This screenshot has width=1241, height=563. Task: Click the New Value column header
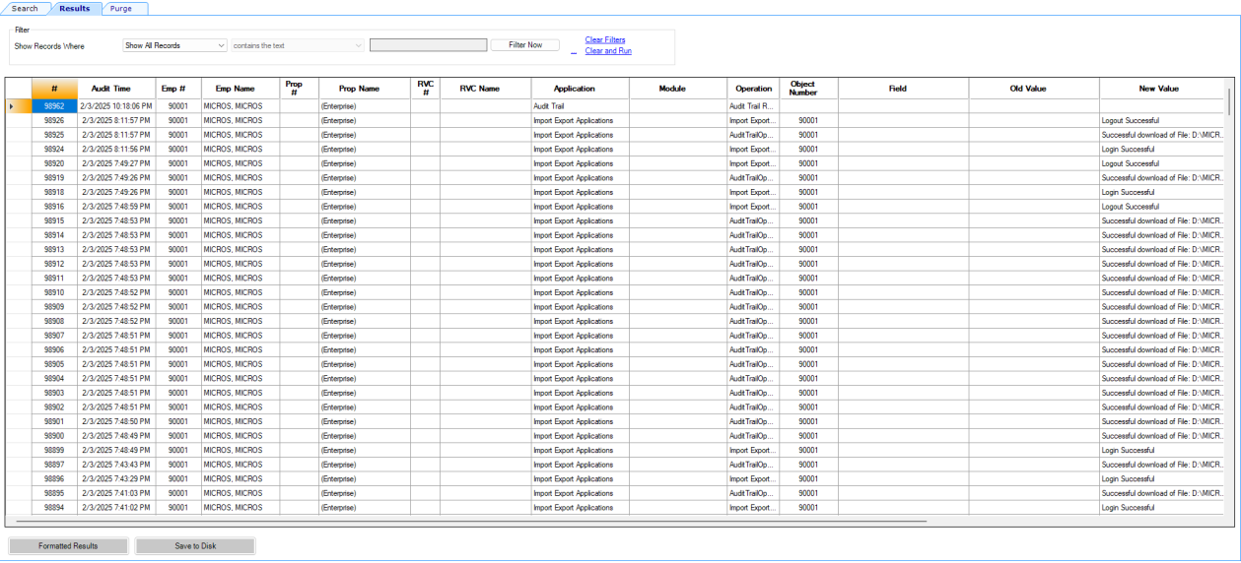click(x=1158, y=89)
